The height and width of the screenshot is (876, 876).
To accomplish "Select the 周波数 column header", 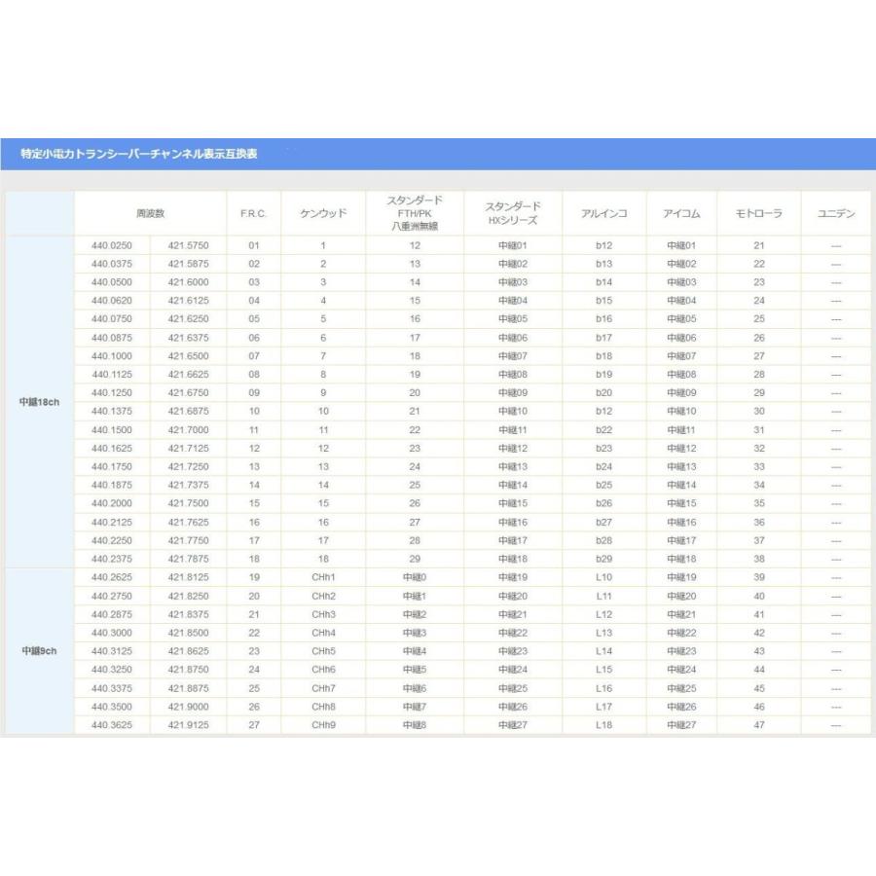I will 150,213.
